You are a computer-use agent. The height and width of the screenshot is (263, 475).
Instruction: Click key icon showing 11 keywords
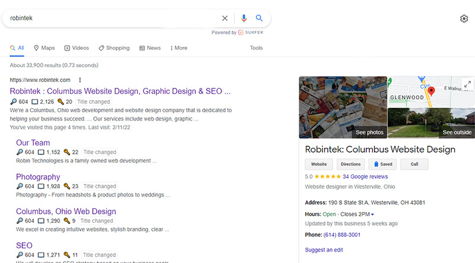67,255
